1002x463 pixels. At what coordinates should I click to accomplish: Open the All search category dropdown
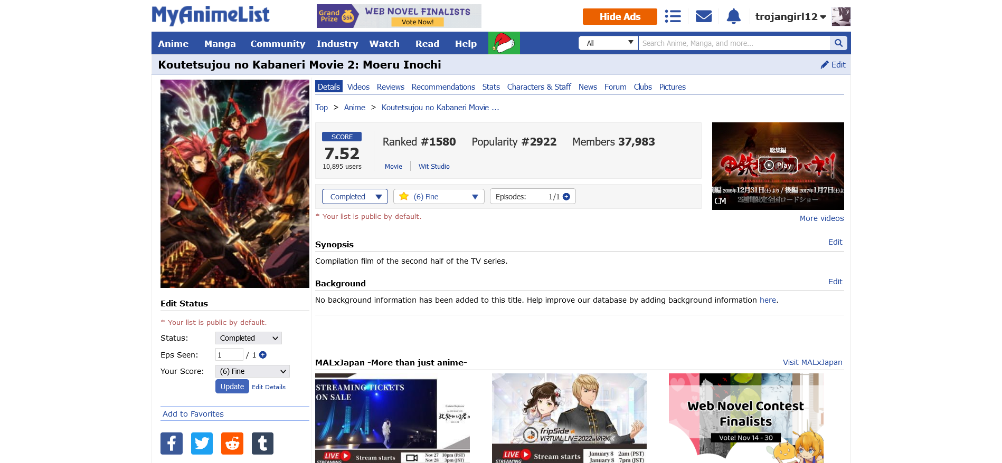609,43
